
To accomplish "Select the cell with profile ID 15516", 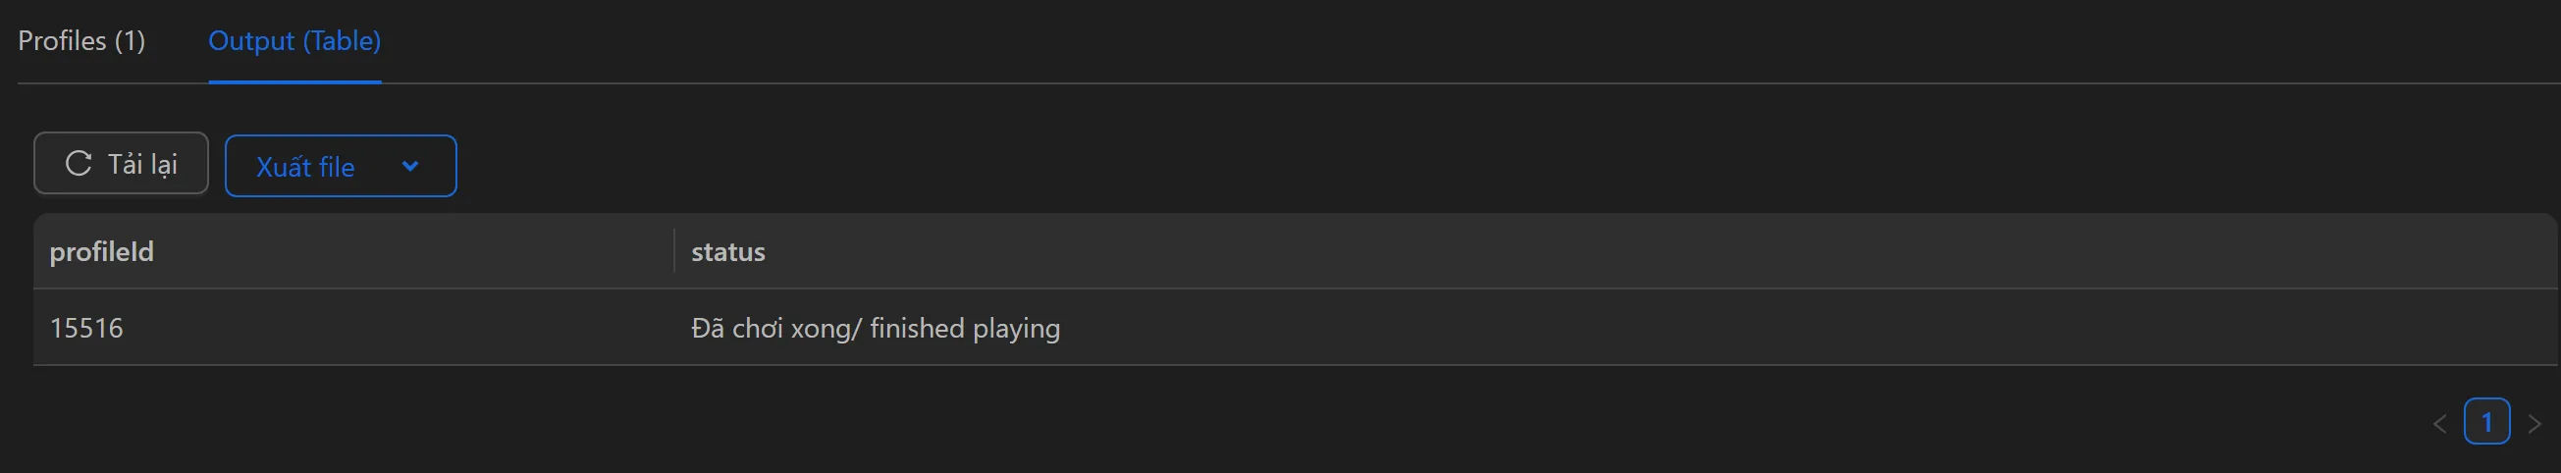I will coord(86,328).
